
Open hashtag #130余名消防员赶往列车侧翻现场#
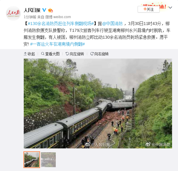click(61, 23)
